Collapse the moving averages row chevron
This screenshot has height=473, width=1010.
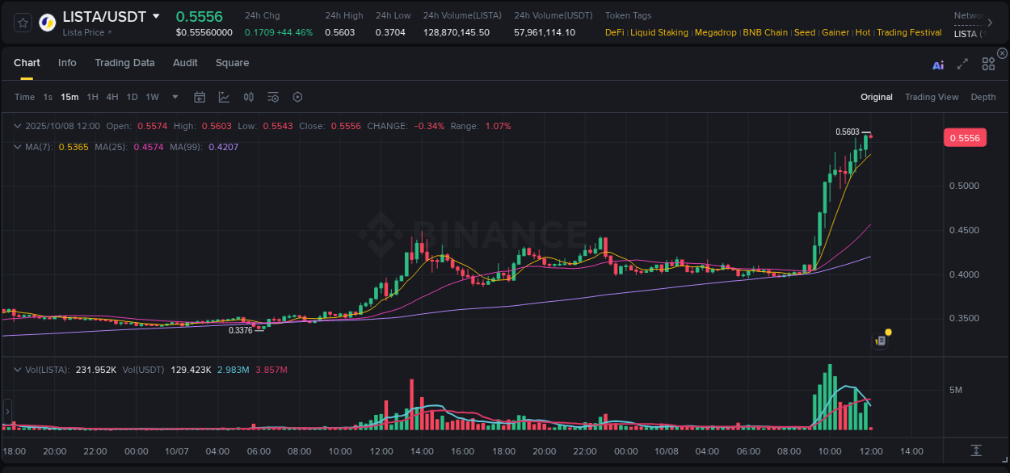coord(17,146)
